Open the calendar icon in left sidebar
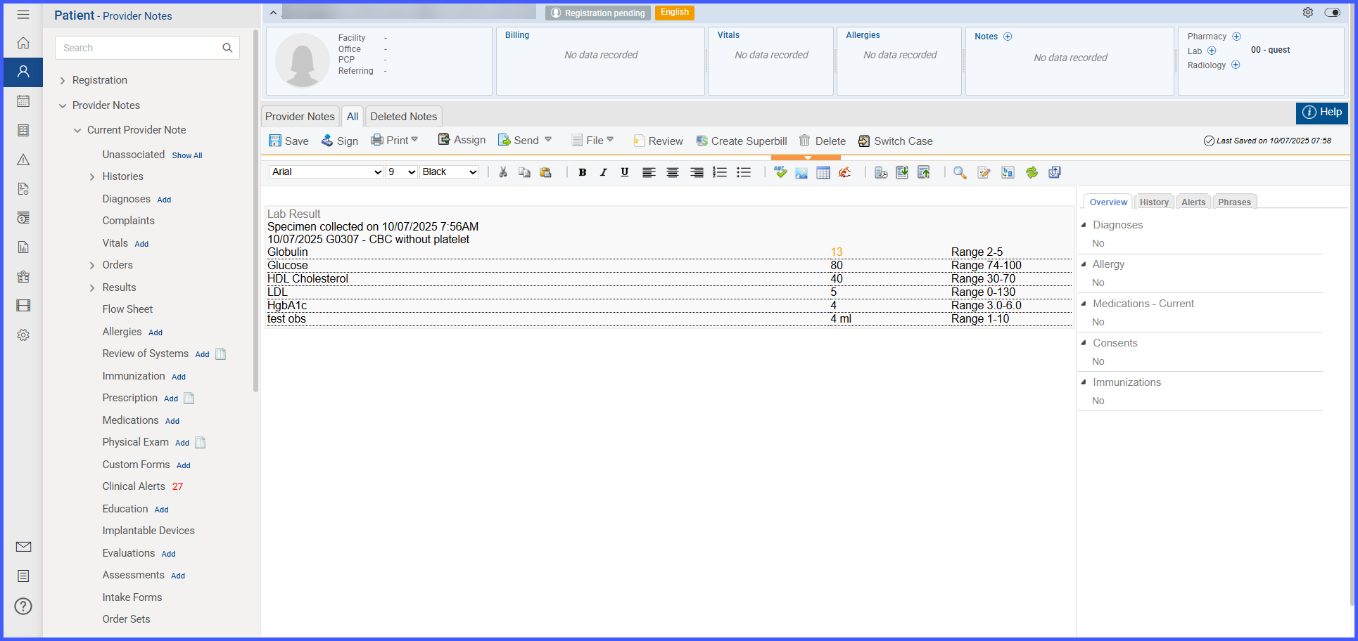The image size is (1358, 641). pyautogui.click(x=23, y=101)
